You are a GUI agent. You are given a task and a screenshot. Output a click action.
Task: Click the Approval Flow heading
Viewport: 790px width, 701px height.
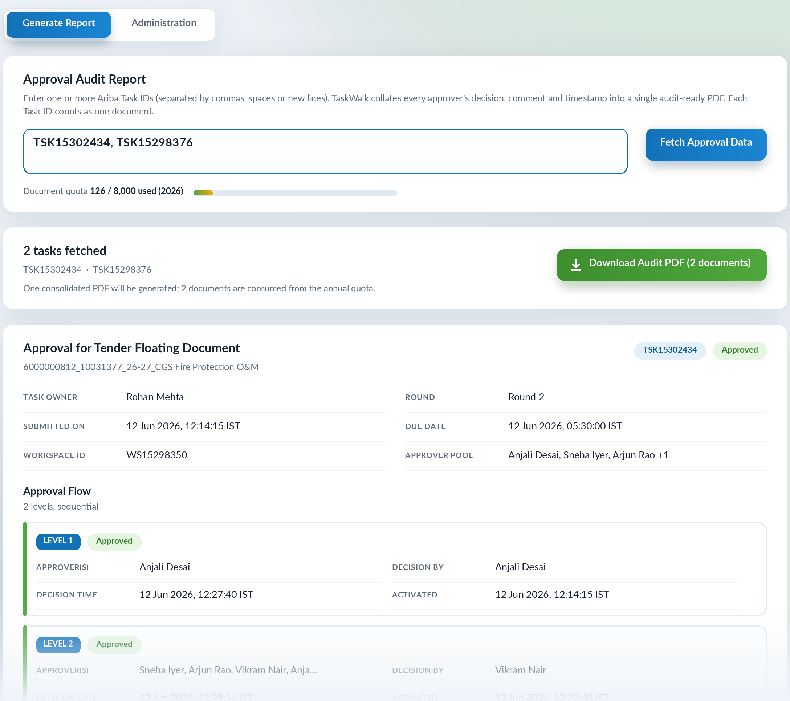click(57, 491)
